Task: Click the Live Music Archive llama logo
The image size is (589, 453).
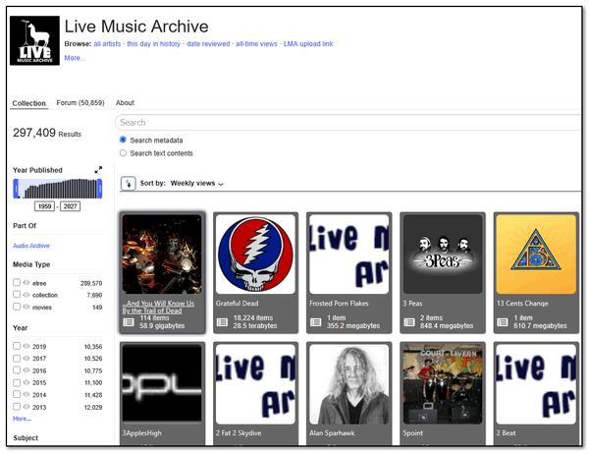Action: [34, 40]
